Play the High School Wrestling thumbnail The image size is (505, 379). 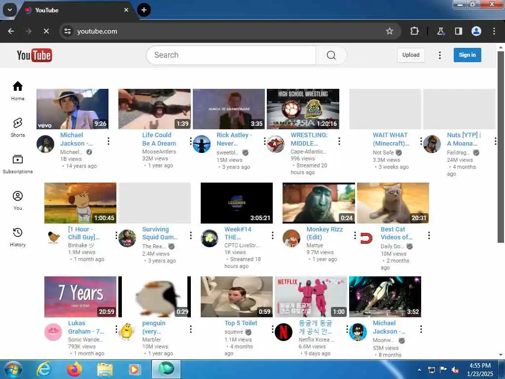pyautogui.click(x=303, y=109)
